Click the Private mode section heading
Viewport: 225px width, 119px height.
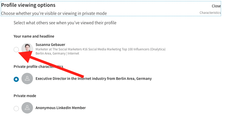tap(25, 96)
